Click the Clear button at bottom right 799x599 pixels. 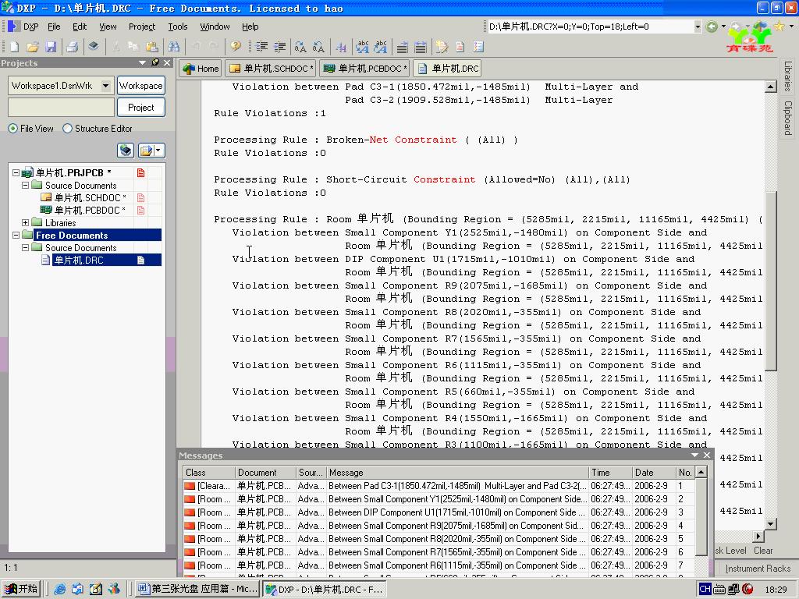[763, 551]
